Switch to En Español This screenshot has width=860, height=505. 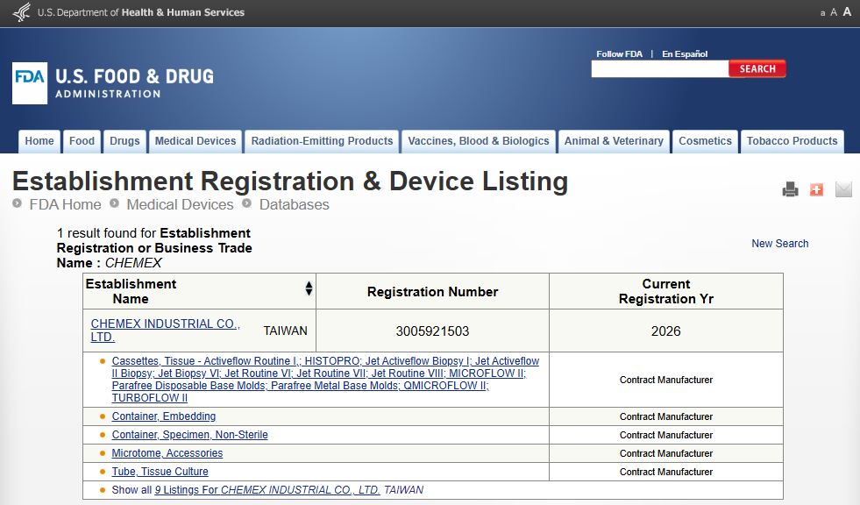[685, 53]
